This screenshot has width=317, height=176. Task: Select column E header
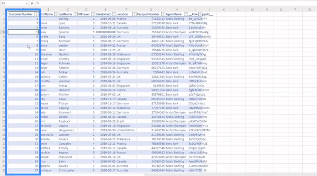coord(105,9)
